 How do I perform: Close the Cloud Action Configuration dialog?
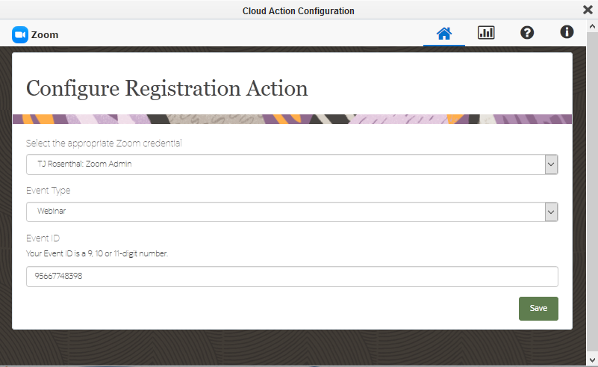coord(588,10)
